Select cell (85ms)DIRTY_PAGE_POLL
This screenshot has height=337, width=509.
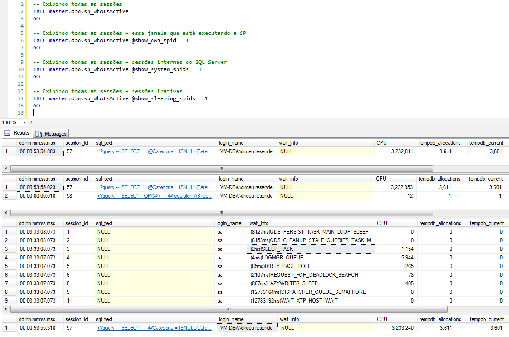pos(311,266)
